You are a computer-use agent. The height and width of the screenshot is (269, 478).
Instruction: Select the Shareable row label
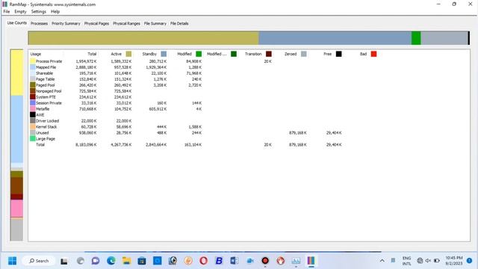(44, 73)
